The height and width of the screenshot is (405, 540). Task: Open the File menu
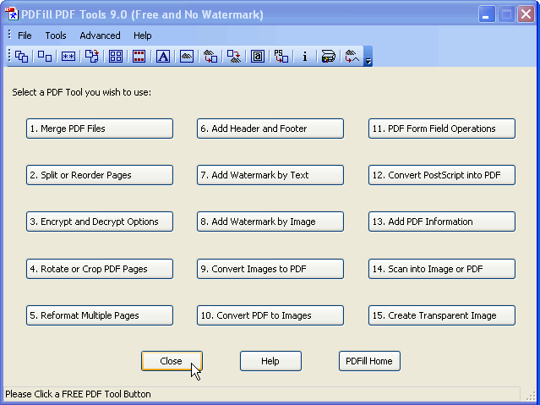[x=25, y=36]
